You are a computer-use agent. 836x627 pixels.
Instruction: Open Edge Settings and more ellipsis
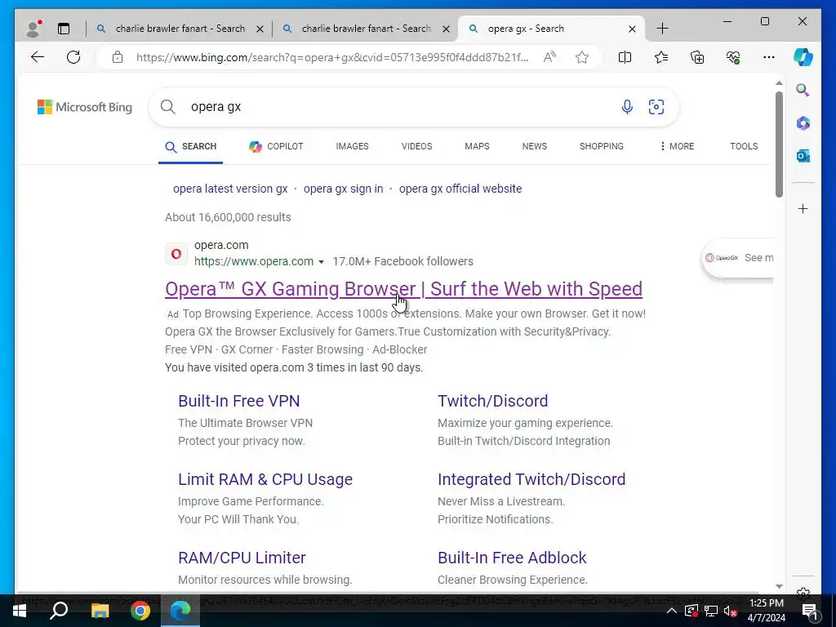pyautogui.click(x=769, y=57)
